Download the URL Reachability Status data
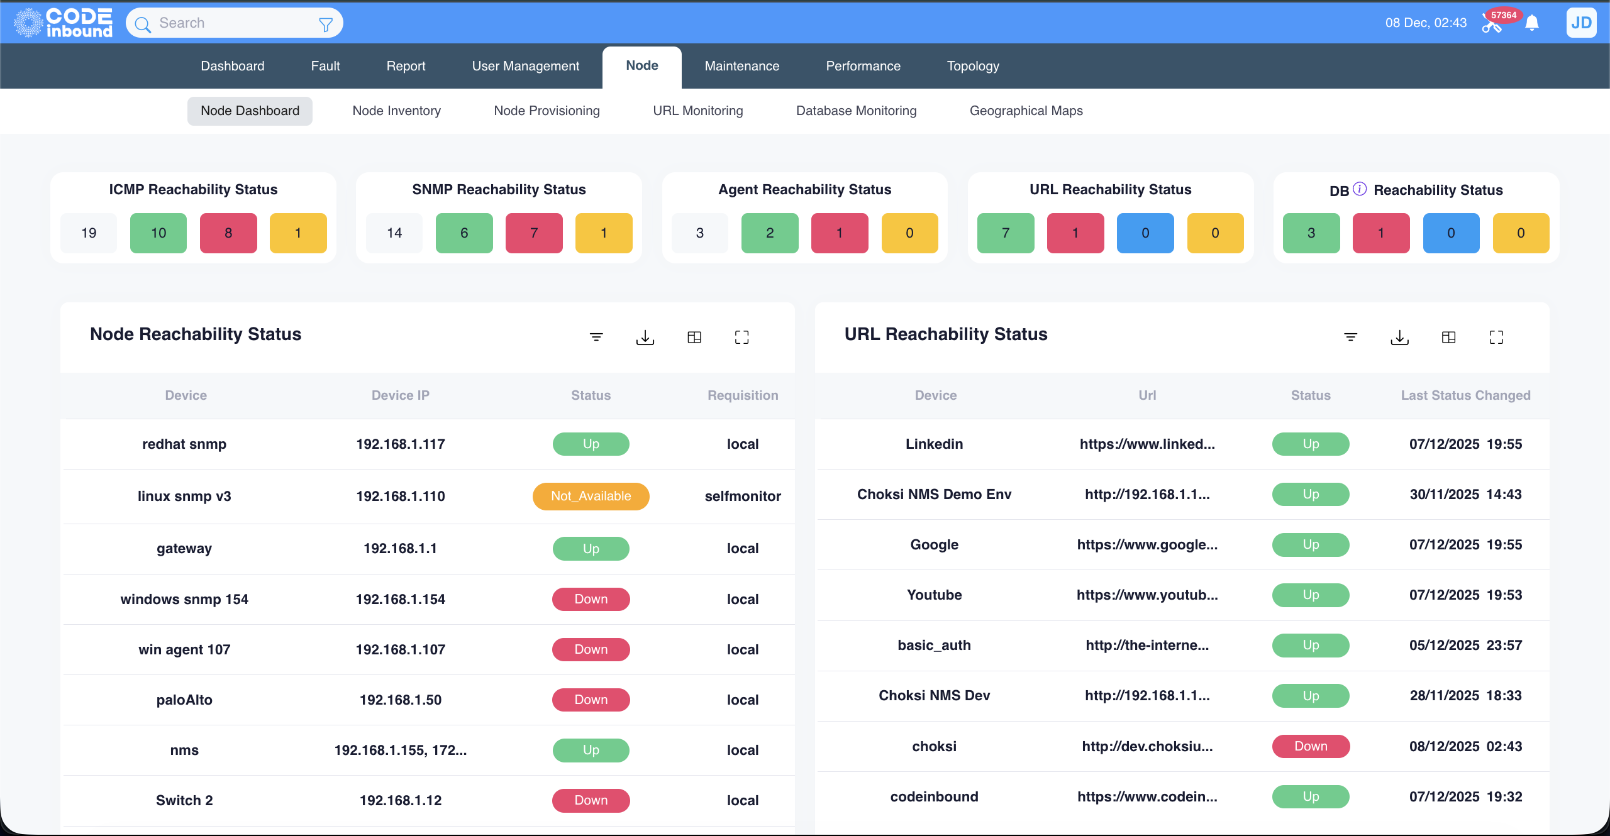Screen dimensions: 1610x836 click(x=1399, y=337)
